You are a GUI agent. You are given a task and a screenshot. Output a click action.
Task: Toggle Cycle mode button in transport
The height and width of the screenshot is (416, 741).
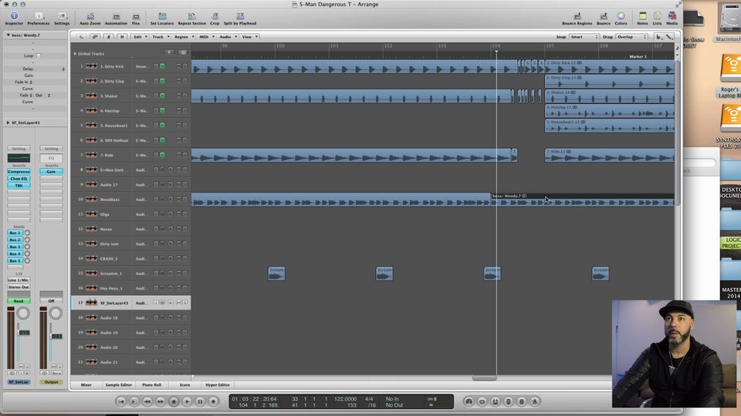coord(482,401)
